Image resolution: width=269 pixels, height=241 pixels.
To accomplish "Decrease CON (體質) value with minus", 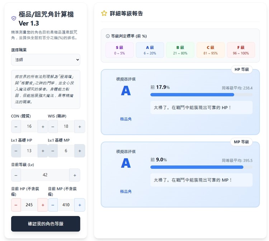I will coord(16,127).
